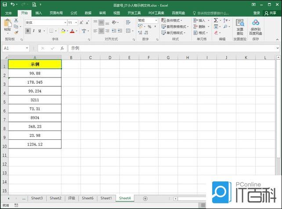Click the Name Box showing A1

click(x=16, y=48)
